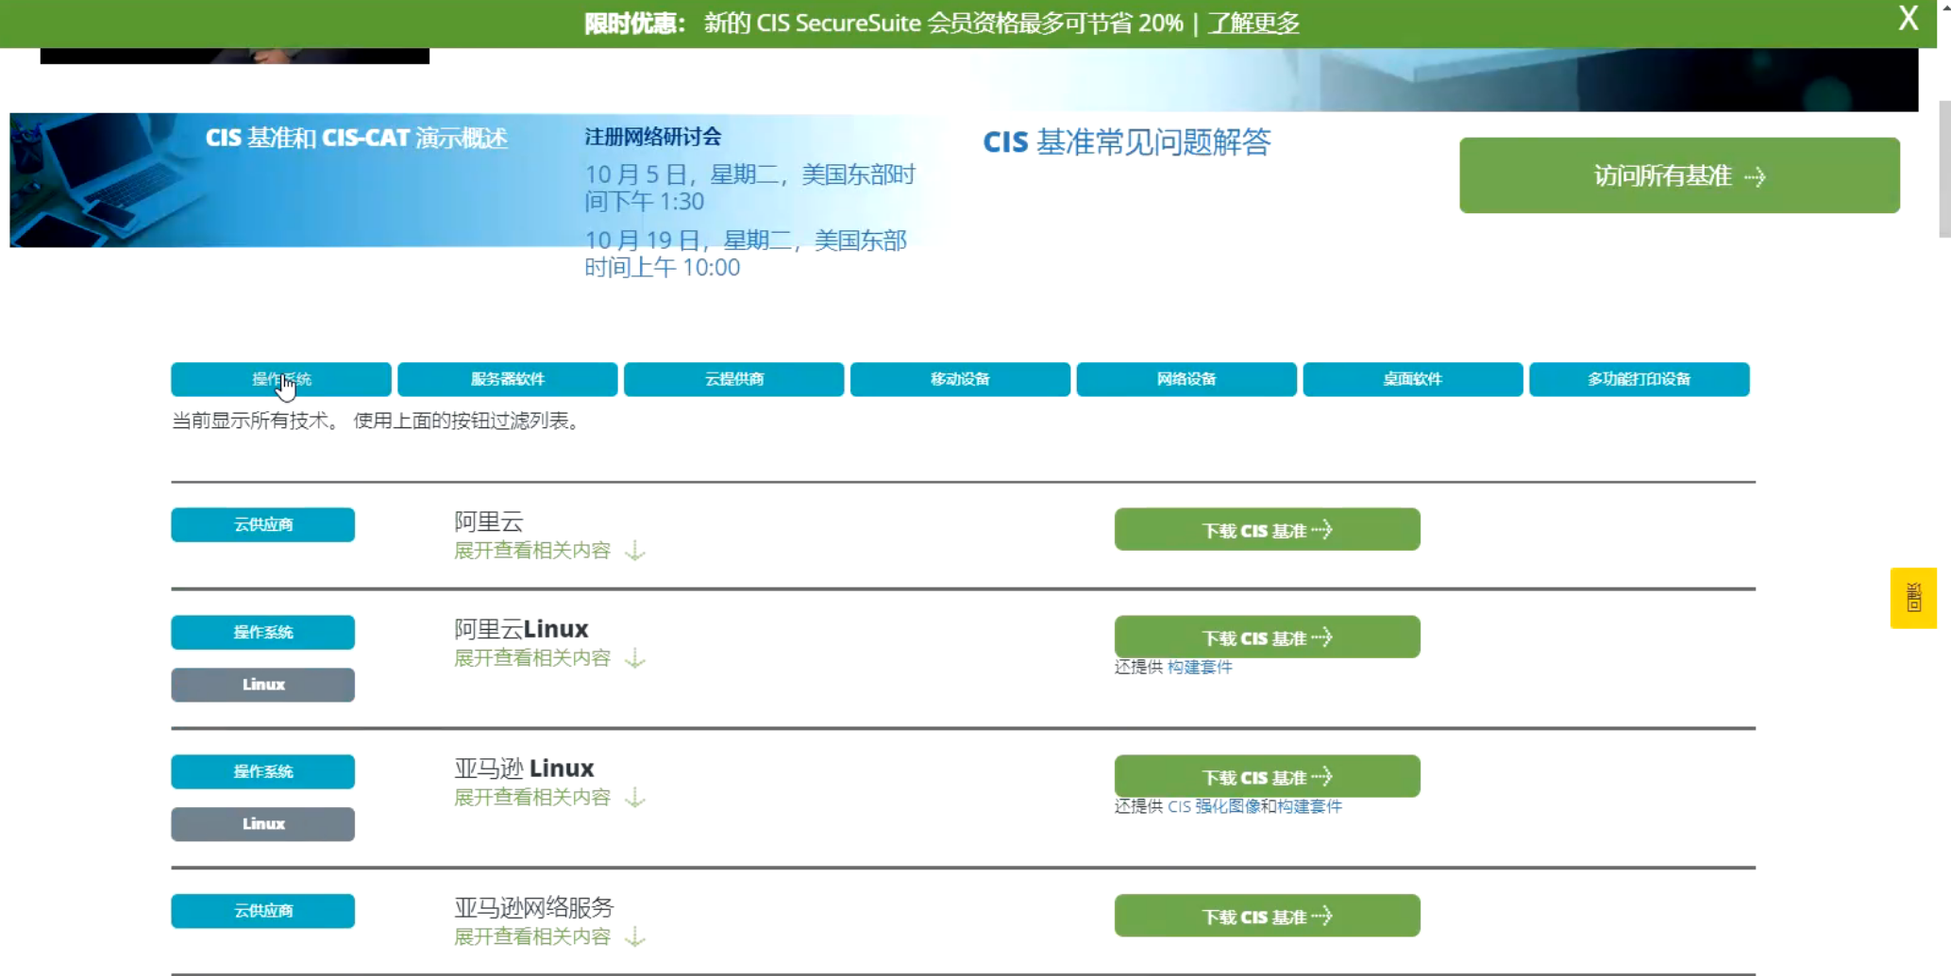Click the 云供应商 tag in 阿里云 row

[x=262, y=525]
